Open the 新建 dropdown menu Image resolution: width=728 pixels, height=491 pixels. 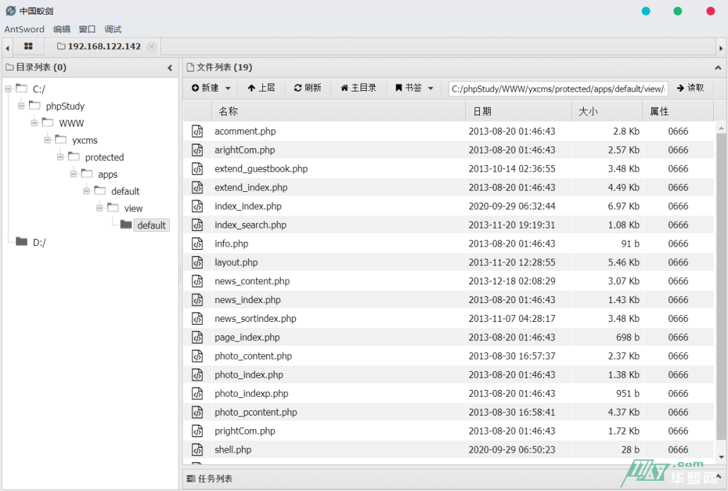click(211, 88)
